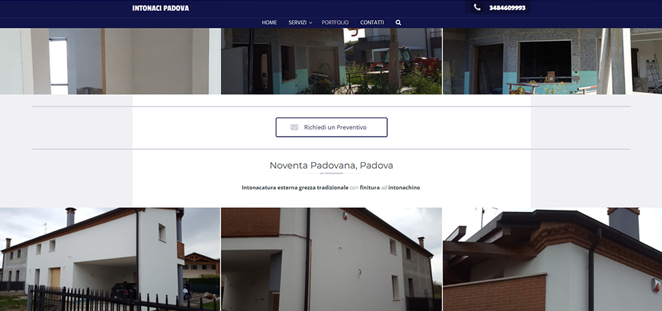This screenshot has height=311, width=662.
Task: Click the search magnifier icon in navigation
Action: [398, 23]
